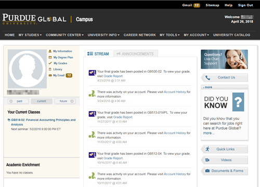Click the My Information person icon
The width and height of the screenshot is (260, 187).
pyautogui.click(x=50, y=51)
